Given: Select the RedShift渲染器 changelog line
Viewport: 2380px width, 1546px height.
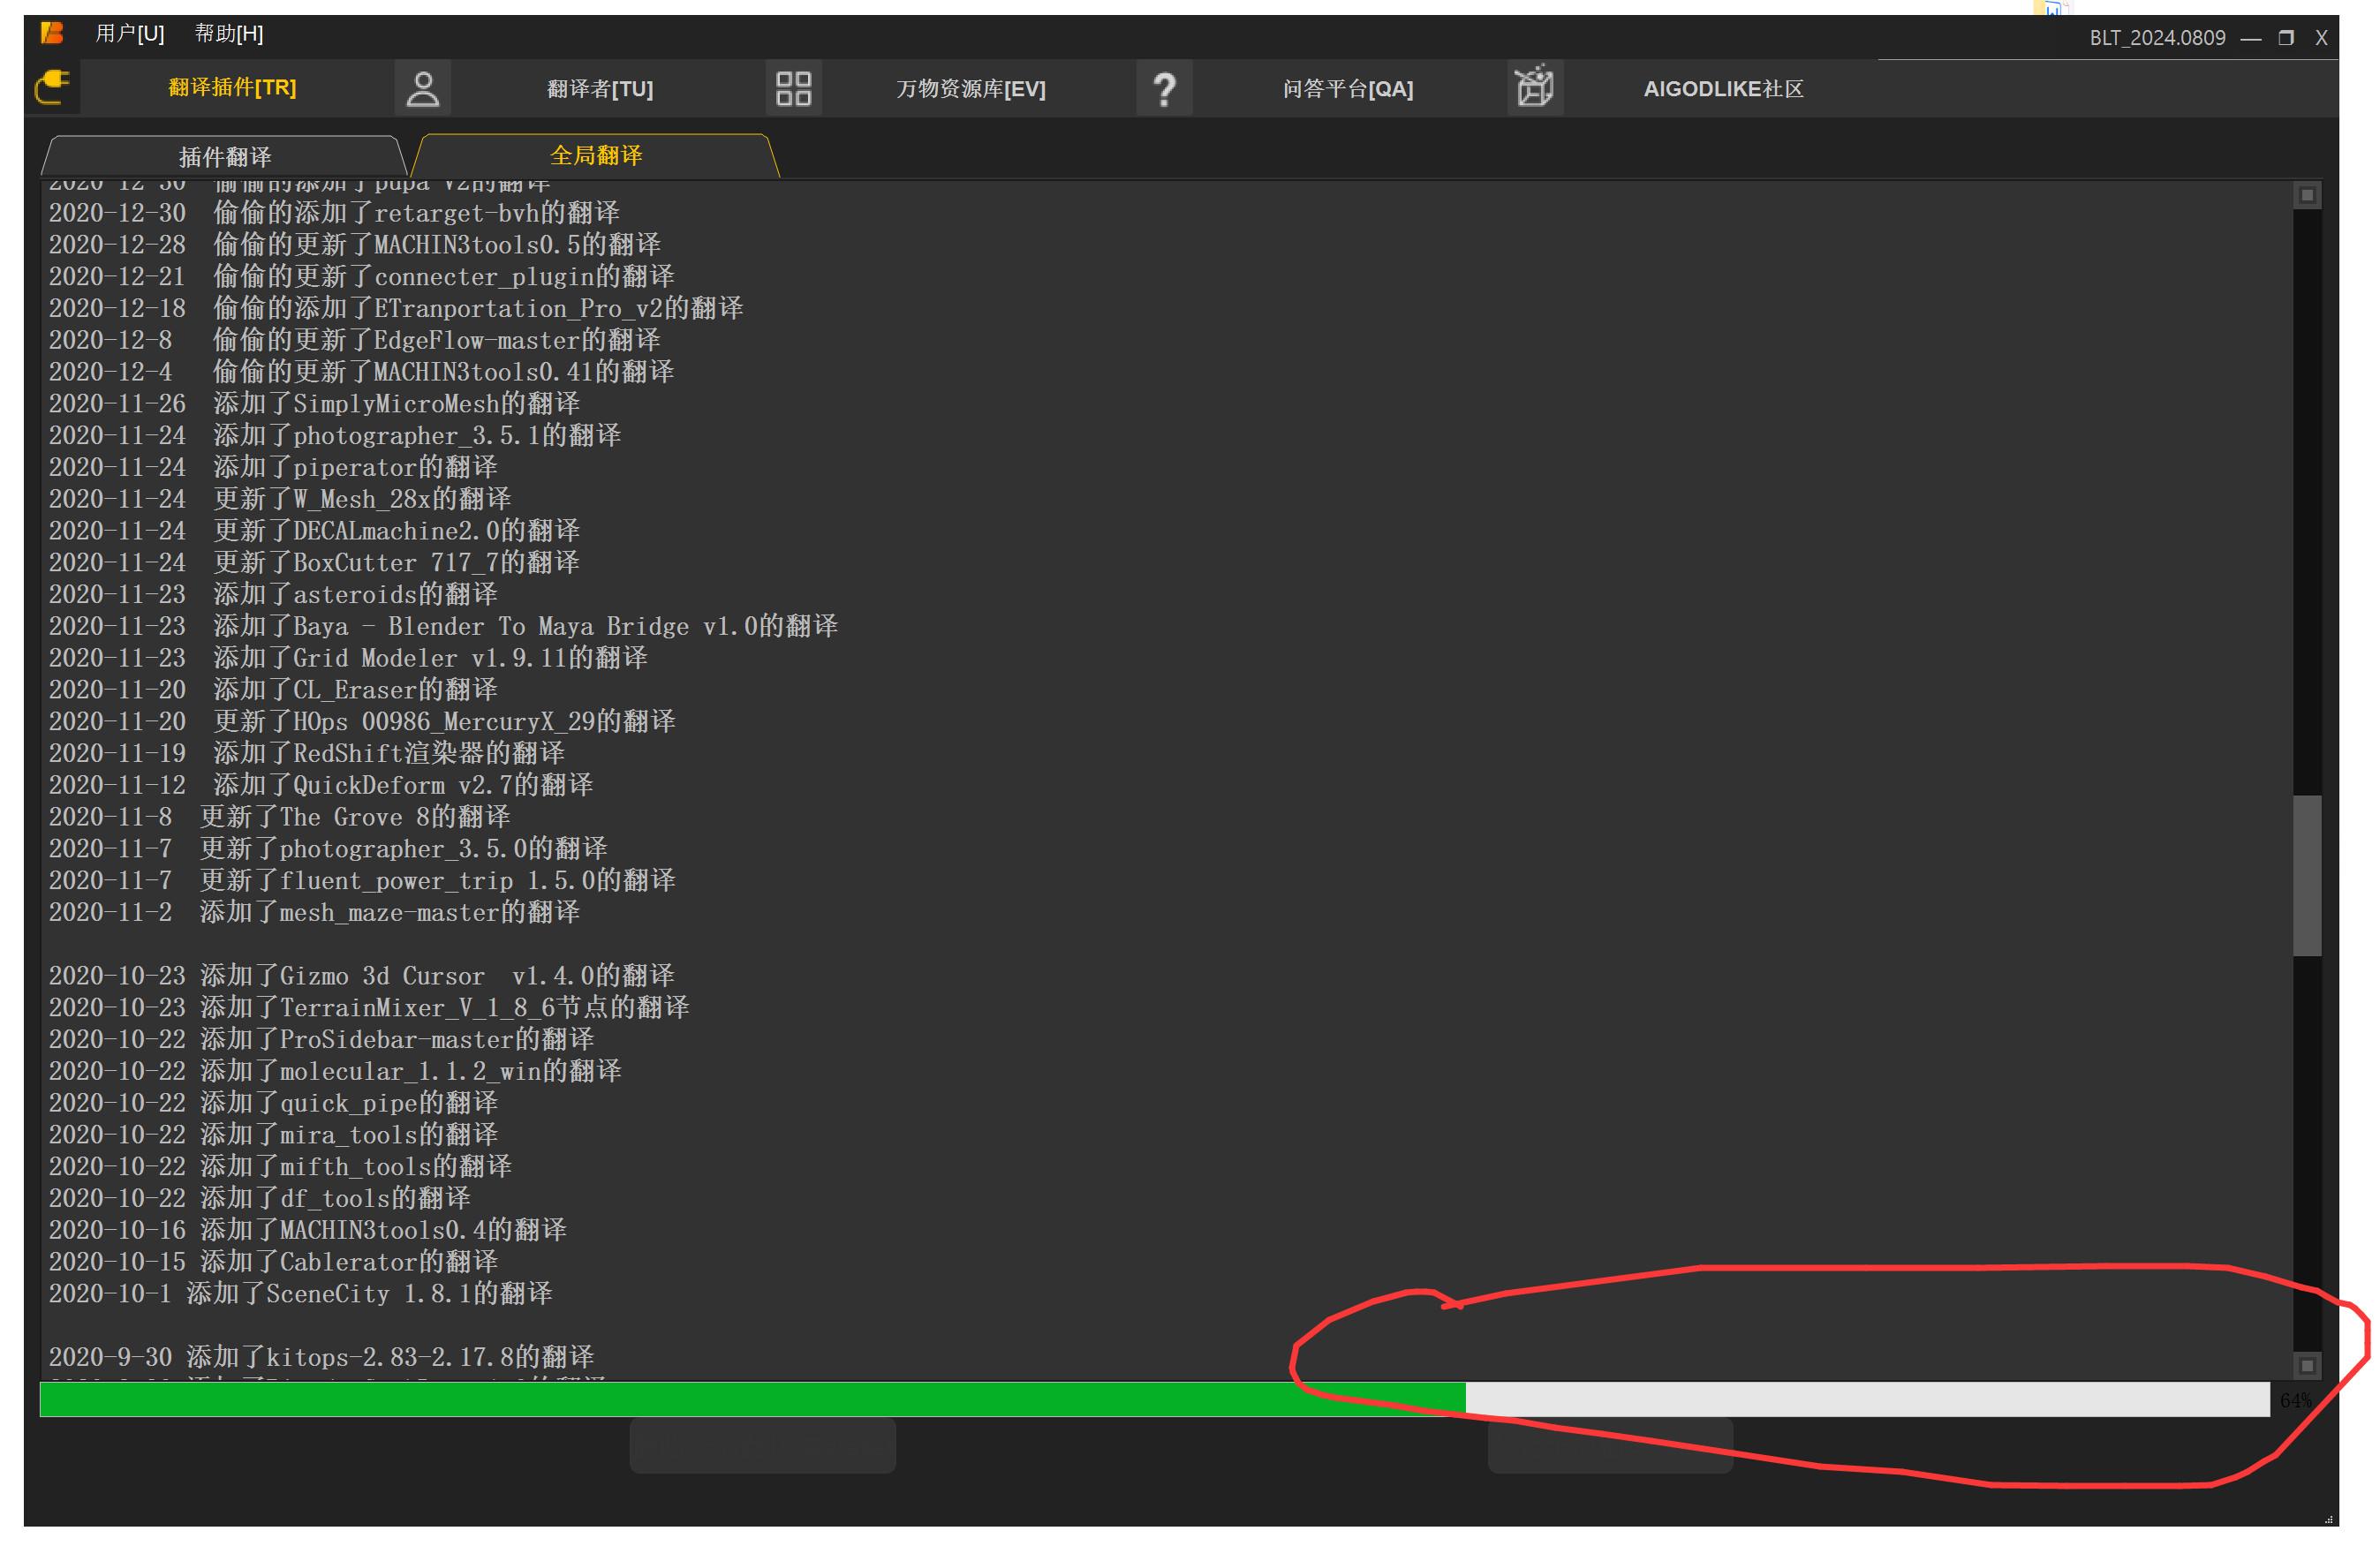Looking at the screenshot, I should click(307, 754).
